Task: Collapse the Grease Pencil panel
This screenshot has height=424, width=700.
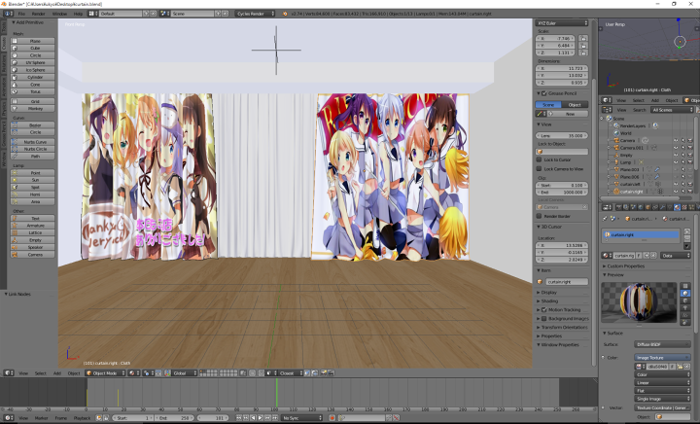Action: click(539, 93)
